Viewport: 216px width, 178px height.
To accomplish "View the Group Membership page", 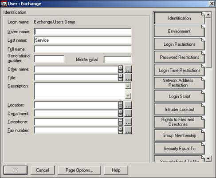I will [179, 135].
